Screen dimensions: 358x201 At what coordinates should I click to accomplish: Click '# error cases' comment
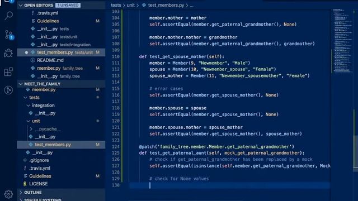pos(166,89)
